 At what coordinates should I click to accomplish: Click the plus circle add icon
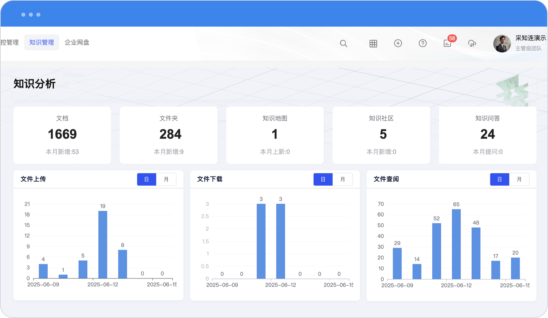pos(398,43)
